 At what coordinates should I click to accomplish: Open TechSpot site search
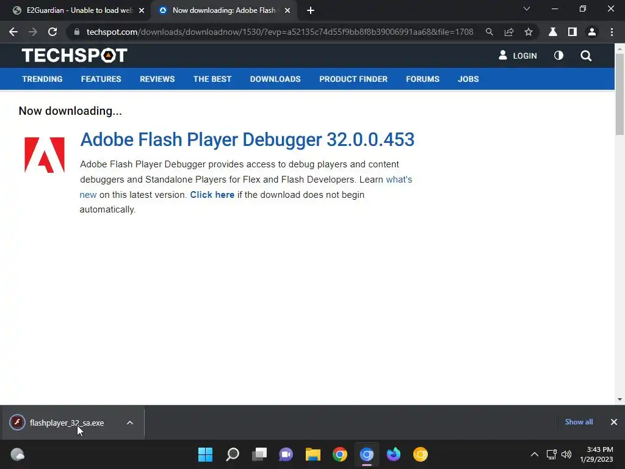click(586, 56)
